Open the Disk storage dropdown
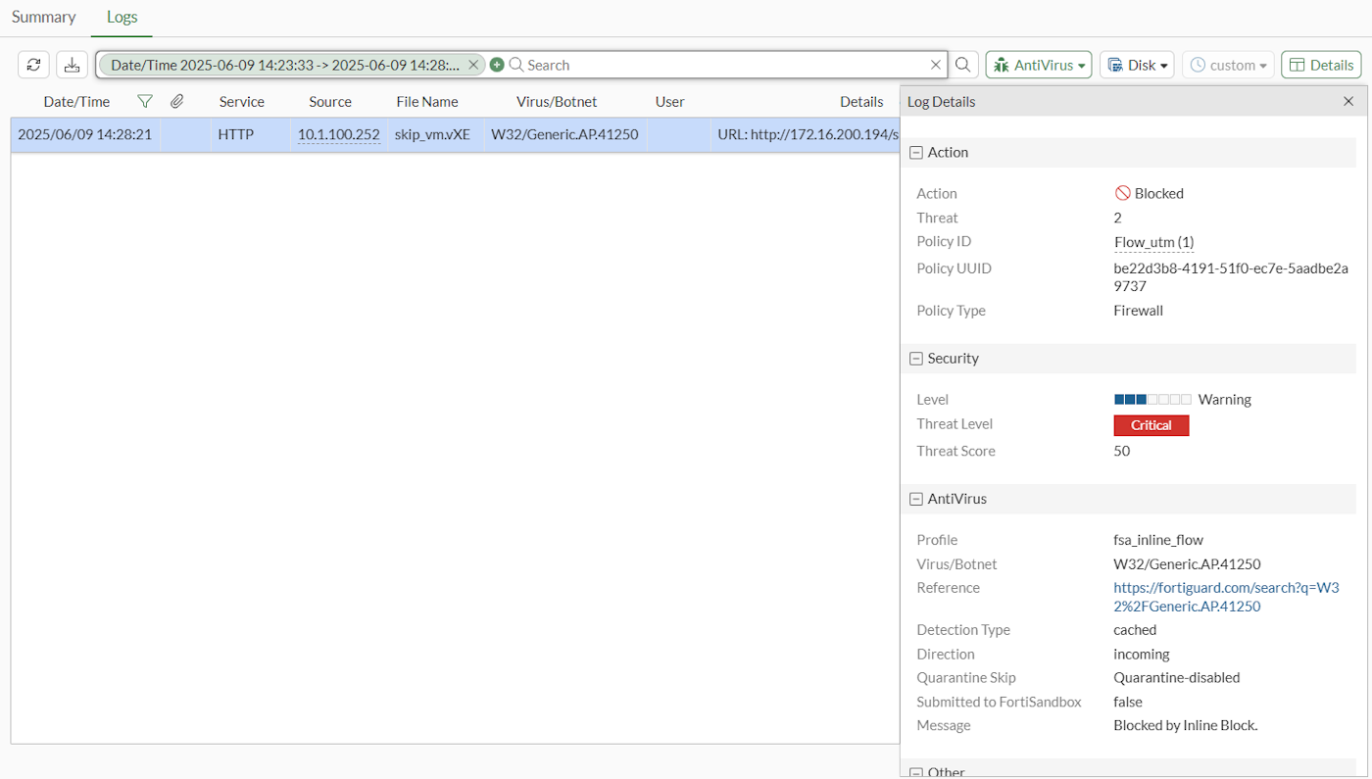1372x779 pixels. 1136,64
